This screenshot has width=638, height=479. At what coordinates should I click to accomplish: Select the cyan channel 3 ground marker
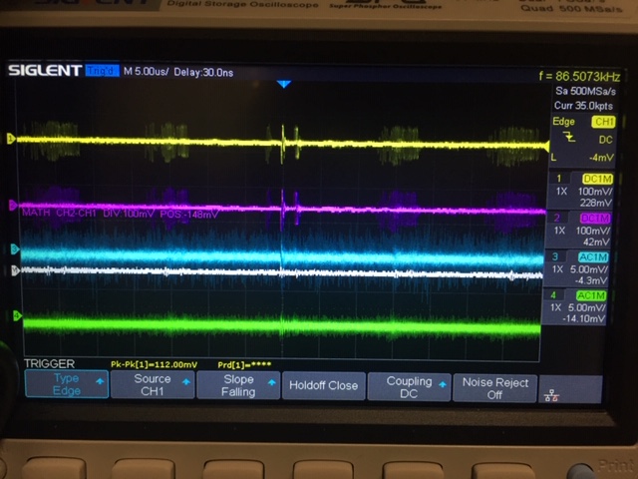point(13,248)
